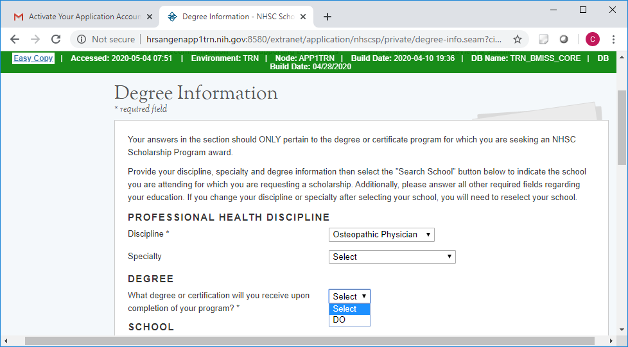Open a new browser tab
The width and height of the screenshot is (628, 347).
[x=327, y=17]
